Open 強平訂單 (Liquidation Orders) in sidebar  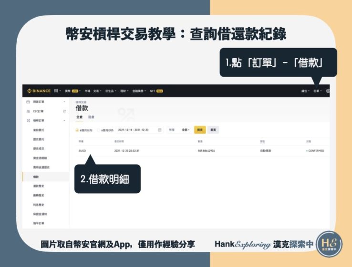point(39,223)
